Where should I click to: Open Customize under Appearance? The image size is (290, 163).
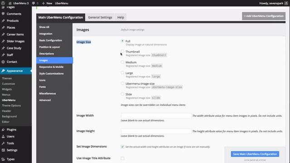point(8,84)
